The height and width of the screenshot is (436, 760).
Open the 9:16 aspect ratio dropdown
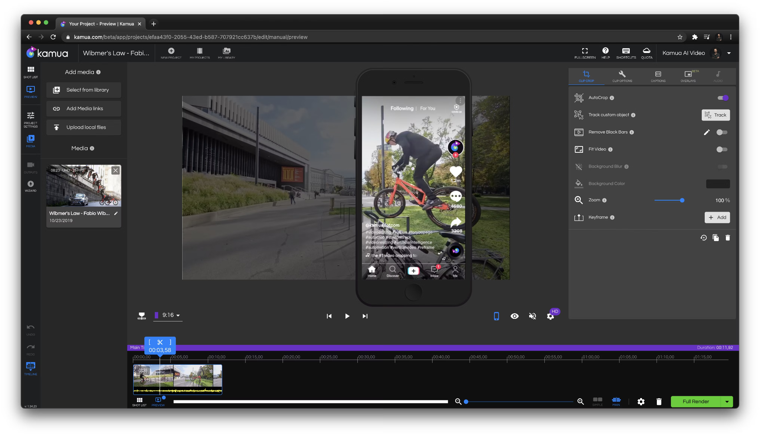coord(168,315)
